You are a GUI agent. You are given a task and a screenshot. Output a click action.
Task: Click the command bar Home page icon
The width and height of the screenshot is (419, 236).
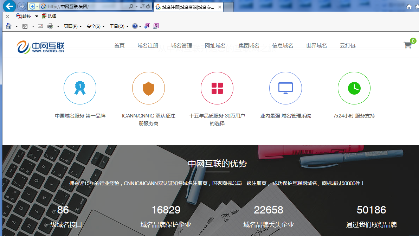pos(9,26)
